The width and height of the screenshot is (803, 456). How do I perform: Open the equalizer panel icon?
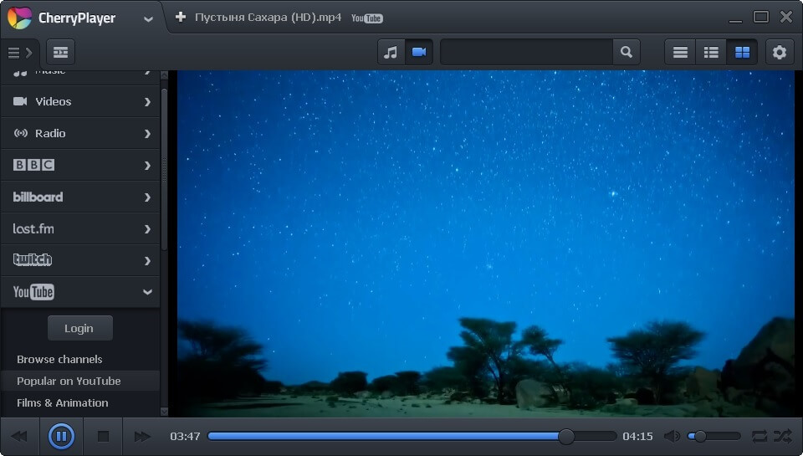point(60,52)
